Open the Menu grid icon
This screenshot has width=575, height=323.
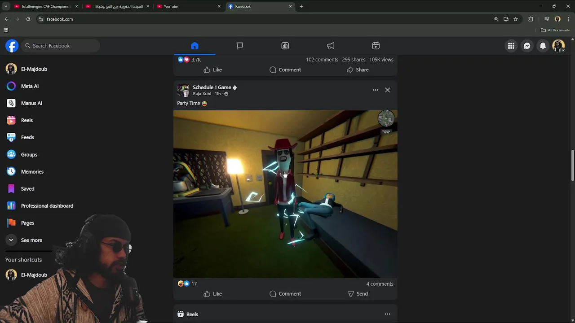[x=511, y=46]
